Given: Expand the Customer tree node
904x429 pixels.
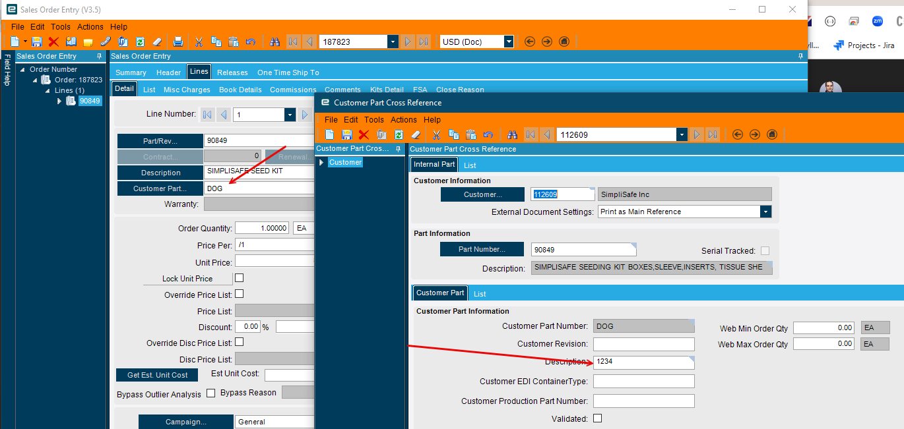Looking at the screenshot, I should (321, 162).
